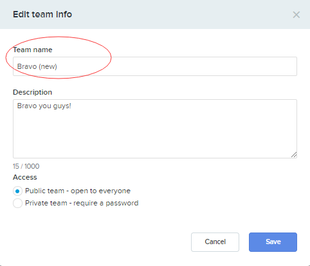
Task: Choose "Private team - require a password" label text
Action: [82, 203]
